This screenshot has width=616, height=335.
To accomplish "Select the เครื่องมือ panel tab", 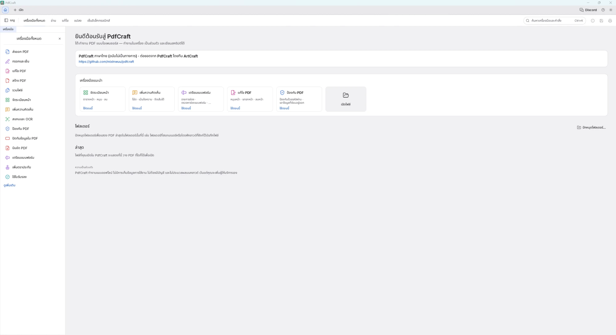I will 8,29.
